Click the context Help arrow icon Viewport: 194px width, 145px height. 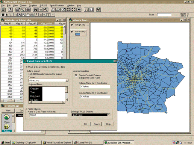pos(99,10)
